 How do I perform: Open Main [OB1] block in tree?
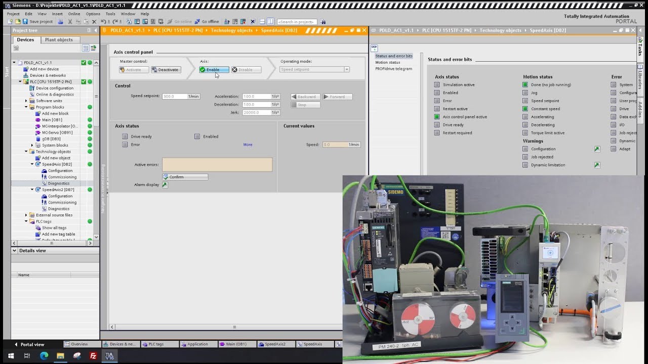[x=52, y=120]
